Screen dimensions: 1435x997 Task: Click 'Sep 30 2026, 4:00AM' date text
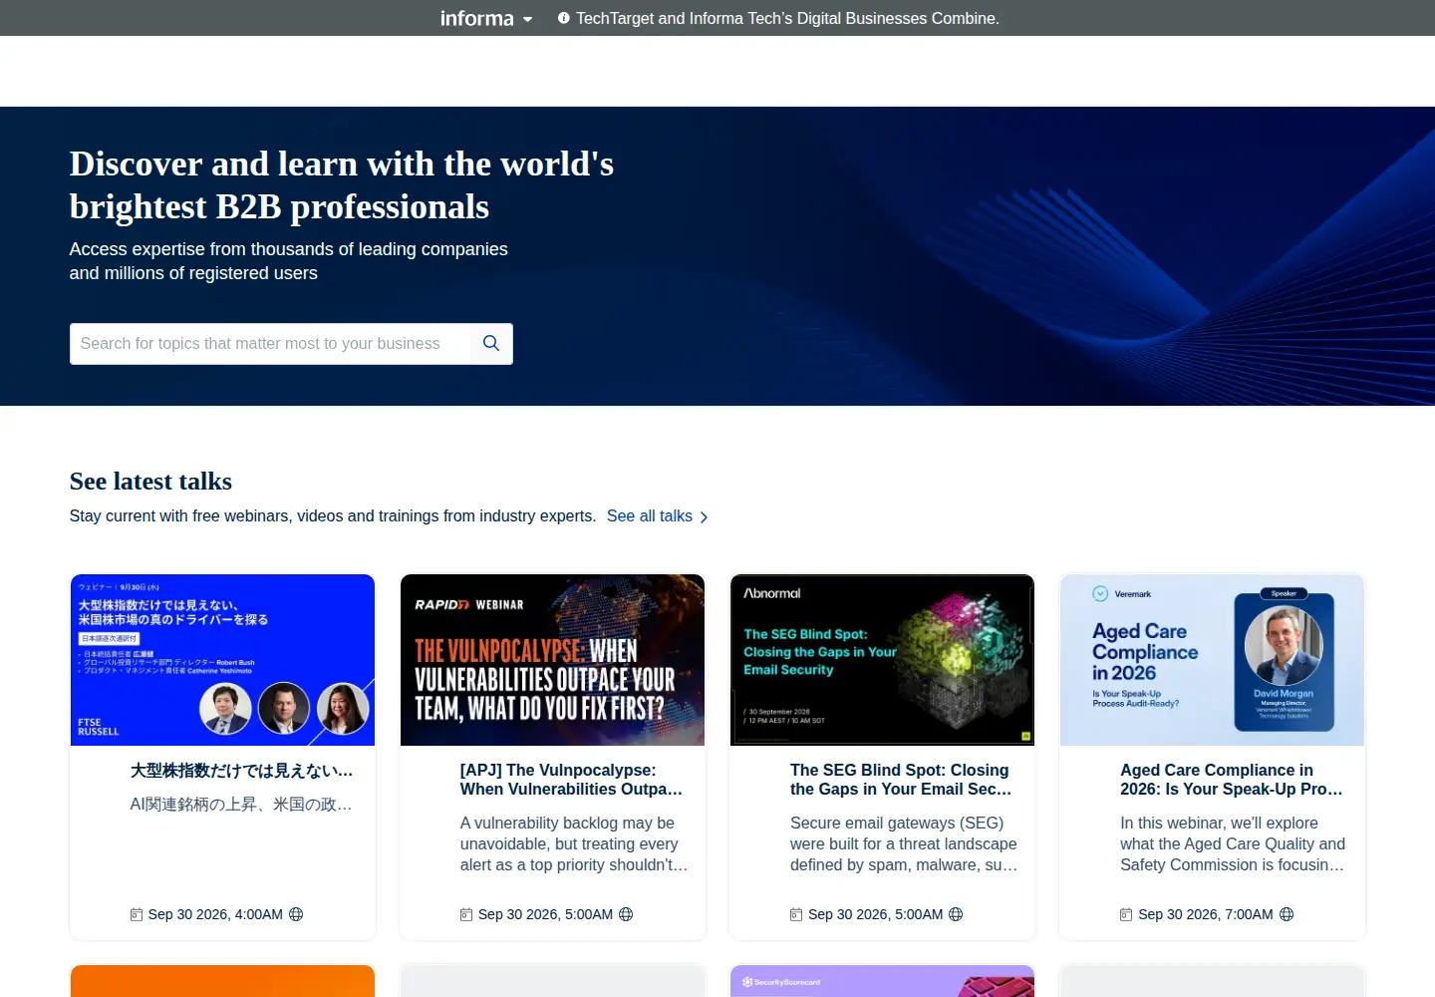(215, 914)
